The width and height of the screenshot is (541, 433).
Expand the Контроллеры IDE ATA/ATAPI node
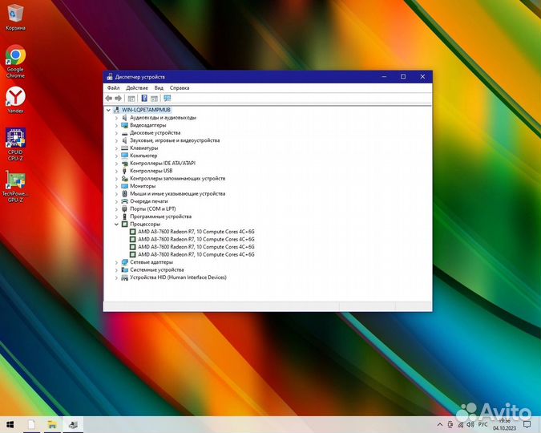pos(116,164)
